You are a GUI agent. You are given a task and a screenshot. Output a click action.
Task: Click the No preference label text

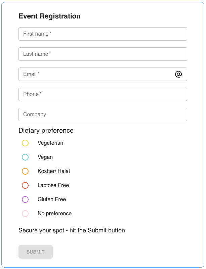coord(54,214)
